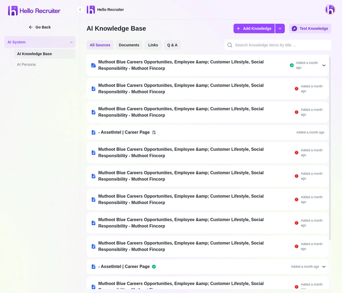The image size is (342, 293).
Task: Toggle the All Sources filter
Action: pyautogui.click(x=100, y=45)
